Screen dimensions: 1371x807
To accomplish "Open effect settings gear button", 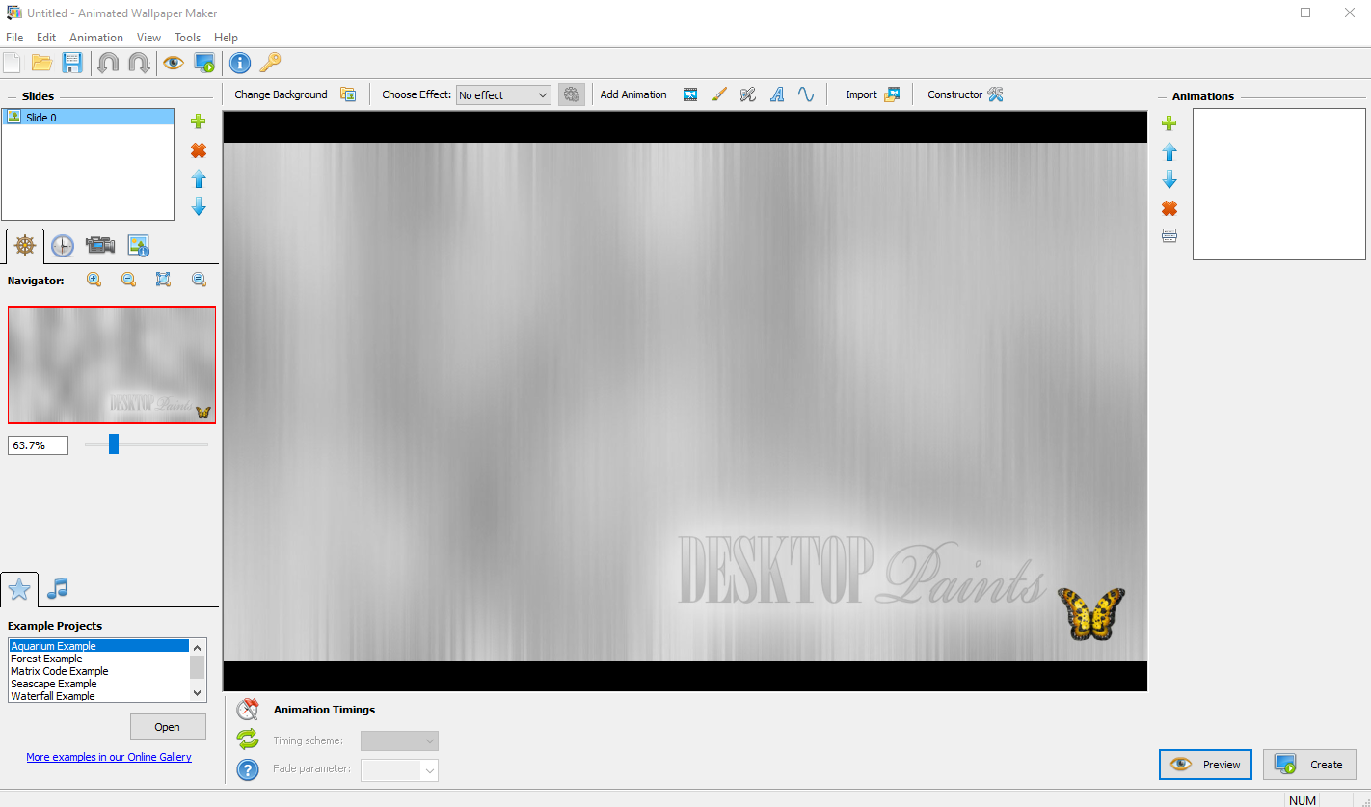I will pos(572,94).
